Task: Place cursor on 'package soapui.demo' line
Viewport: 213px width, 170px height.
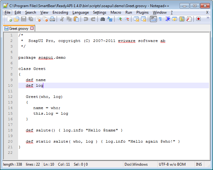Action: pyautogui.click(x=42, y=57)
